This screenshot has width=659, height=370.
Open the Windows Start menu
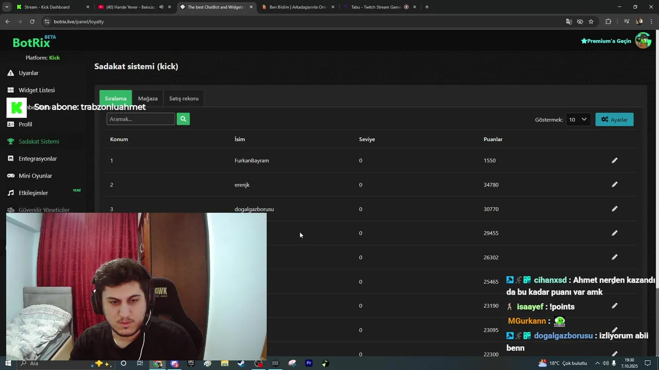point(8,363)
